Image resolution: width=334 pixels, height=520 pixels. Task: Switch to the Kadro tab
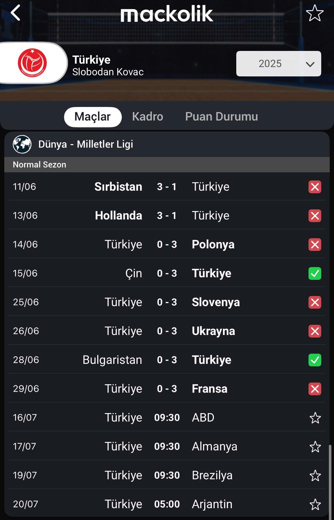[x=147, y=116]
